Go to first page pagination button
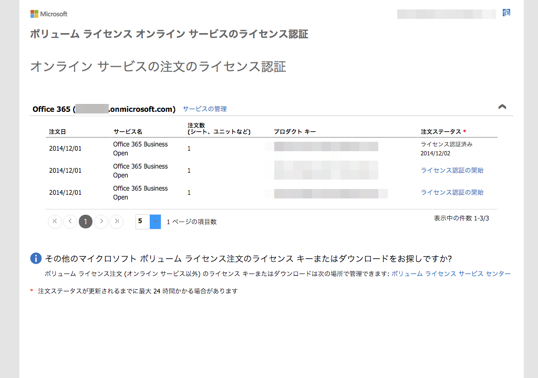Image resolution: width=538 pixels, height=378 pixels. tap(55, 221)
